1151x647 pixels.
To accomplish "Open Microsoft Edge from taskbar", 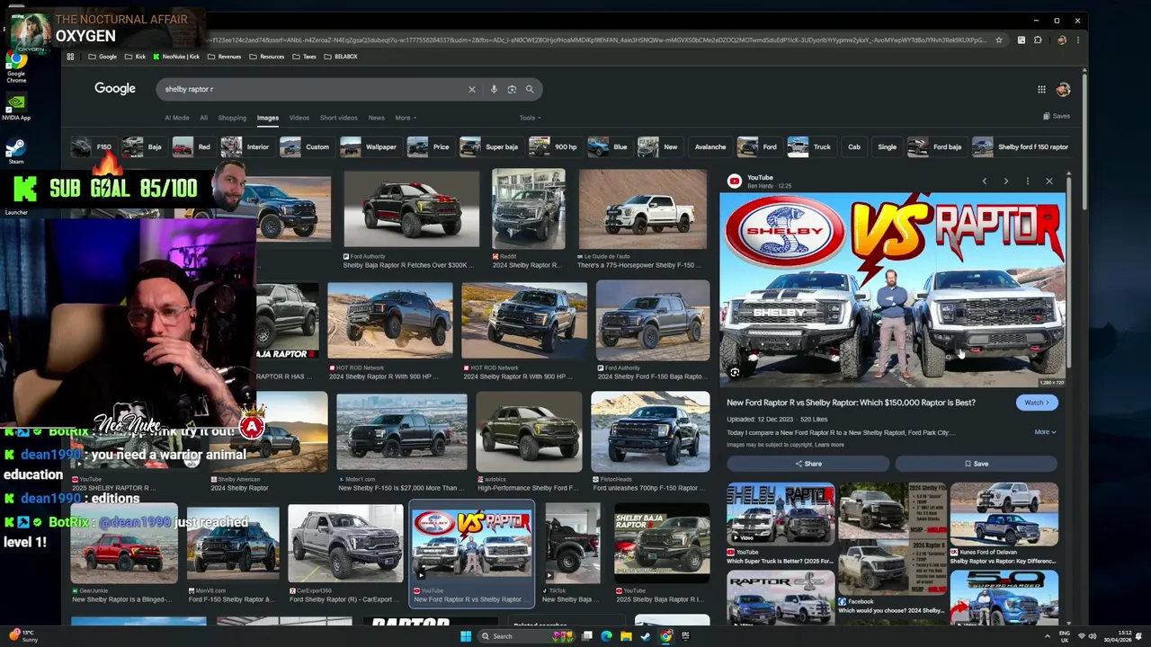I will (606, 636).
